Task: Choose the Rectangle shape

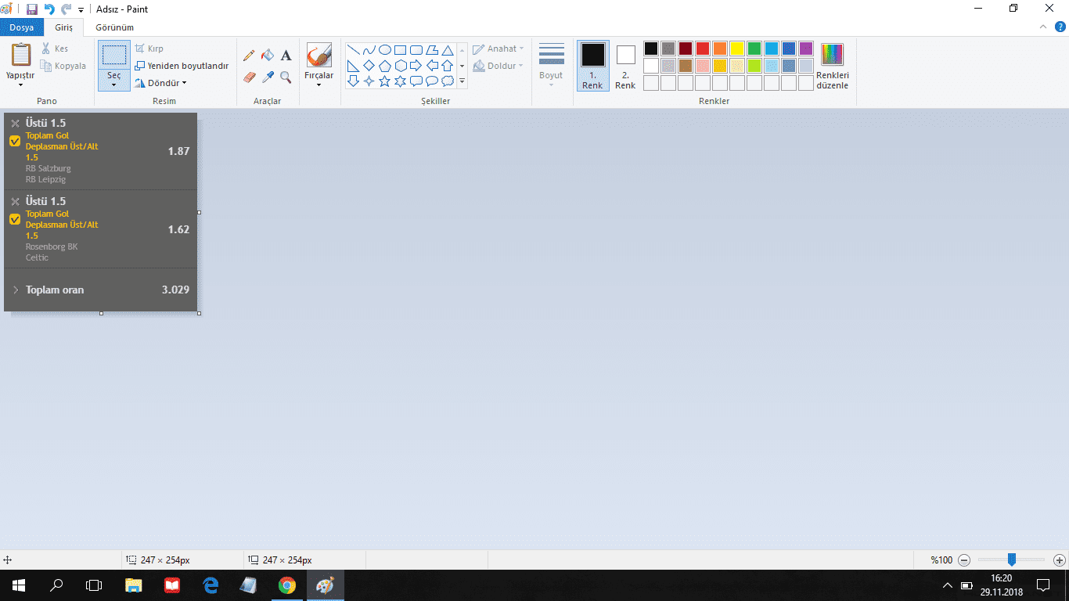Action: [x=401, y=49]
